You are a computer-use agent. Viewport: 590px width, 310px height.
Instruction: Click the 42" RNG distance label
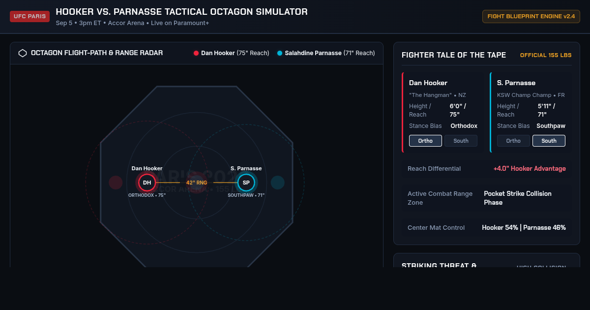click(x=197, y=183)
